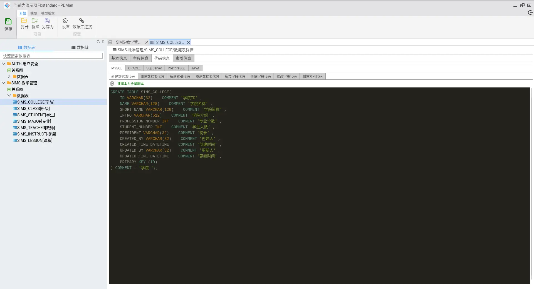Image resolution: width=534 pixels, height=289 pixels.
Task: Expand 数据表 folder under AUTH-用户安全
Action: [9, 76]
